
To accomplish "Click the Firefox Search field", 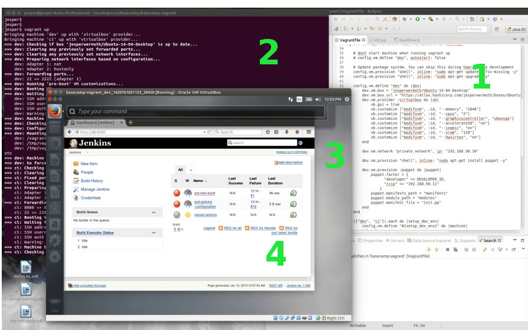I will click(x=238, y=132).
